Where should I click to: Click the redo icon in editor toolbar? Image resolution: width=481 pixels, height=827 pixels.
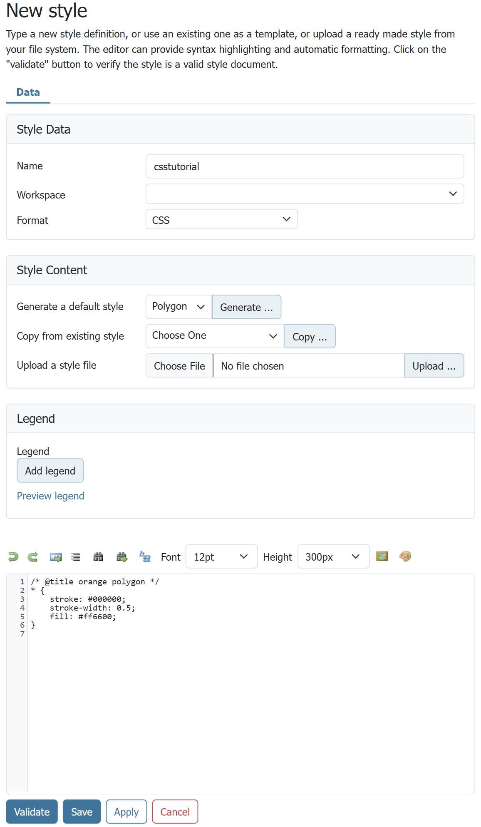pos(33,556)
